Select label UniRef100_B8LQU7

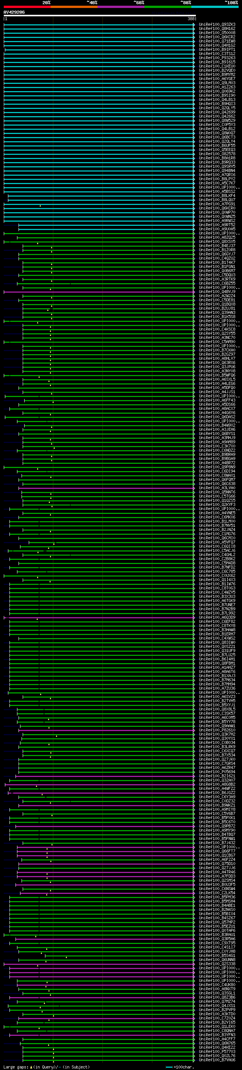217,200
